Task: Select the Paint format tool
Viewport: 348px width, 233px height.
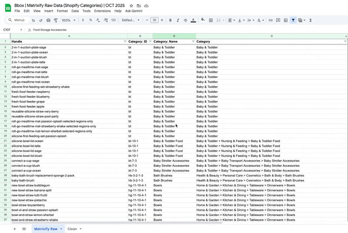Action: point(56,20)
